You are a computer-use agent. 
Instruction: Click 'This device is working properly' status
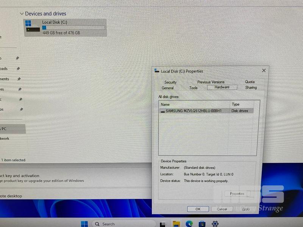point(206,181)
